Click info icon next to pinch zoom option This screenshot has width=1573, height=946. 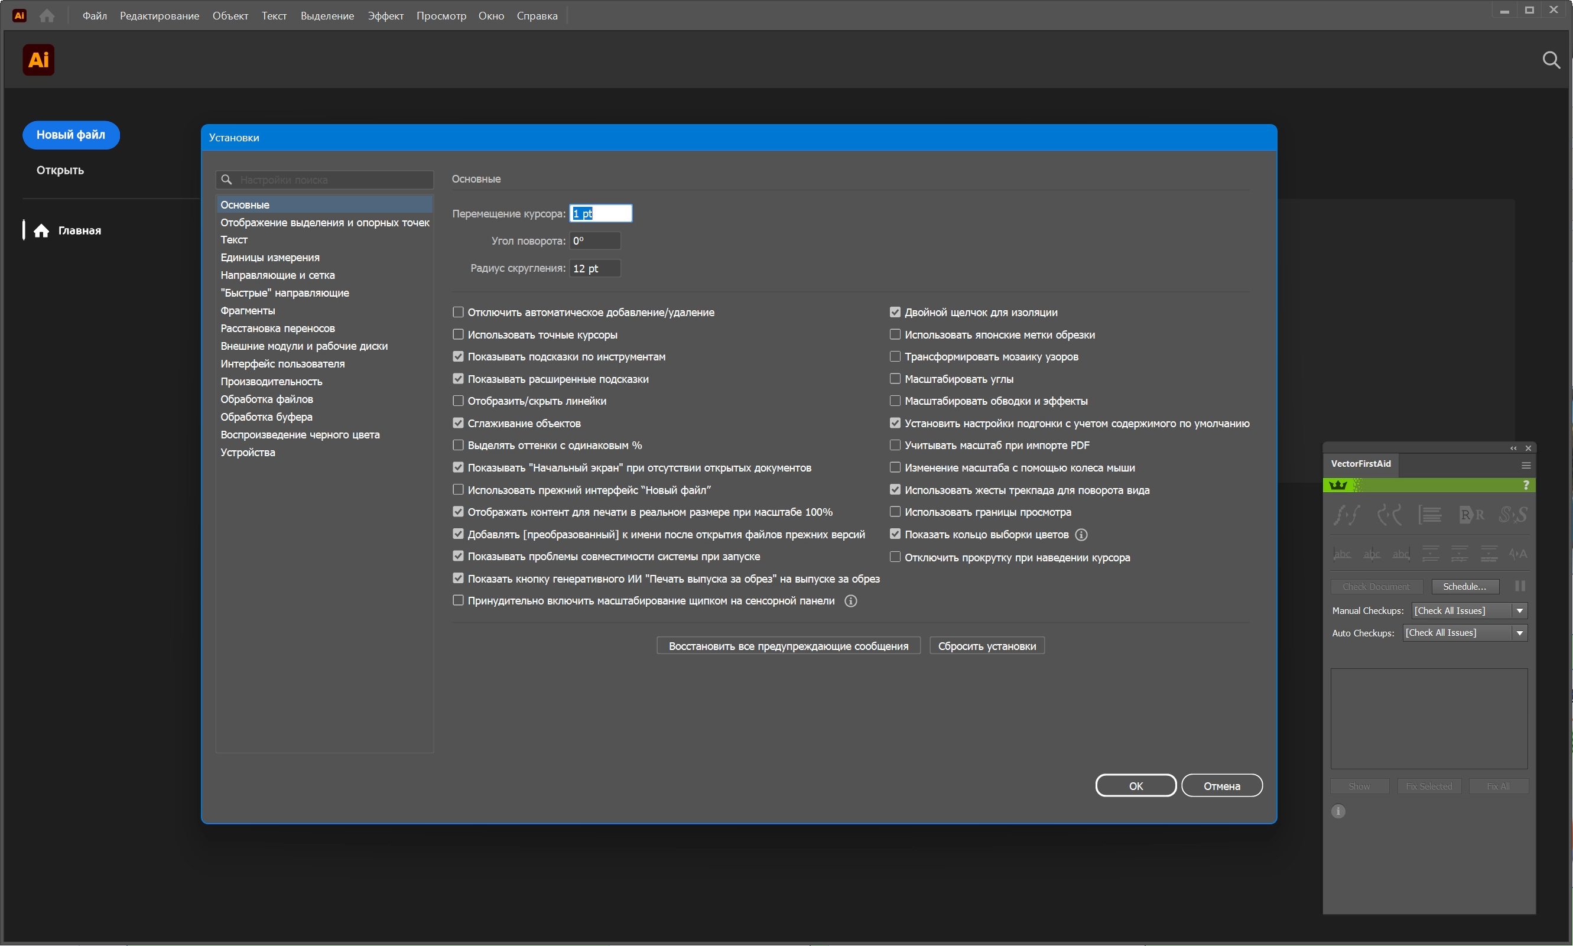point(851,601)
